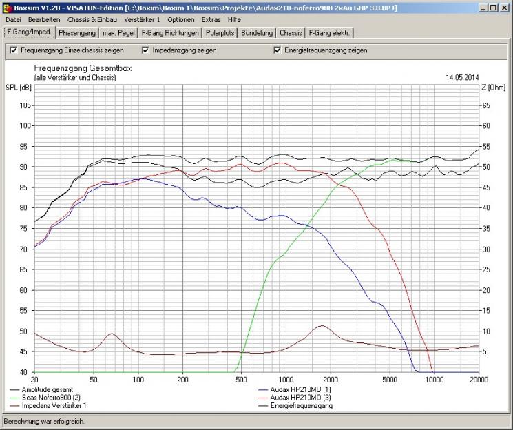
Task: Click the subtitle (alle Verstärker und Chassis)
Action: tap(75, 78)
